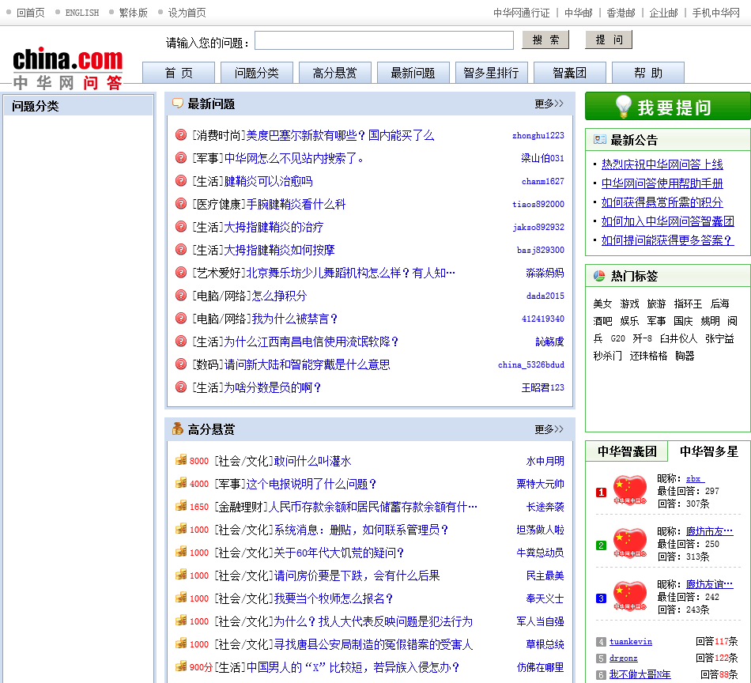Click speech bubble icon of 最新问题 header
This screenshot has width=751, height=683.
point(178,103)
